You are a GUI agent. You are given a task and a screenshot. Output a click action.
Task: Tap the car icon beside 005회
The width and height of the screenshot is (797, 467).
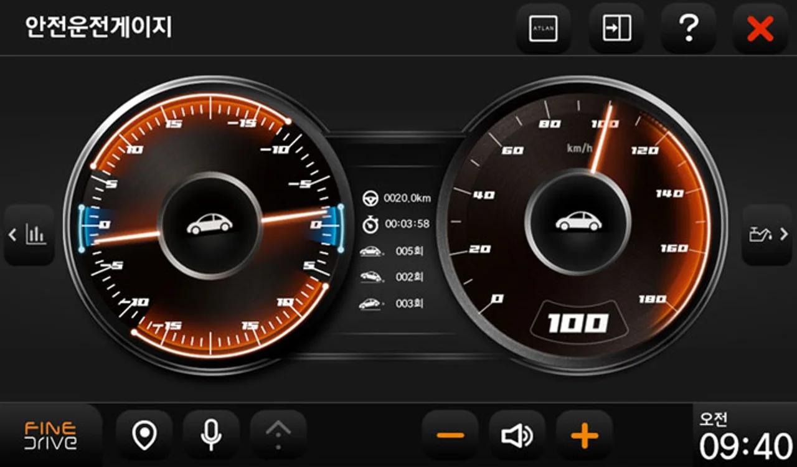coord(370,251)
